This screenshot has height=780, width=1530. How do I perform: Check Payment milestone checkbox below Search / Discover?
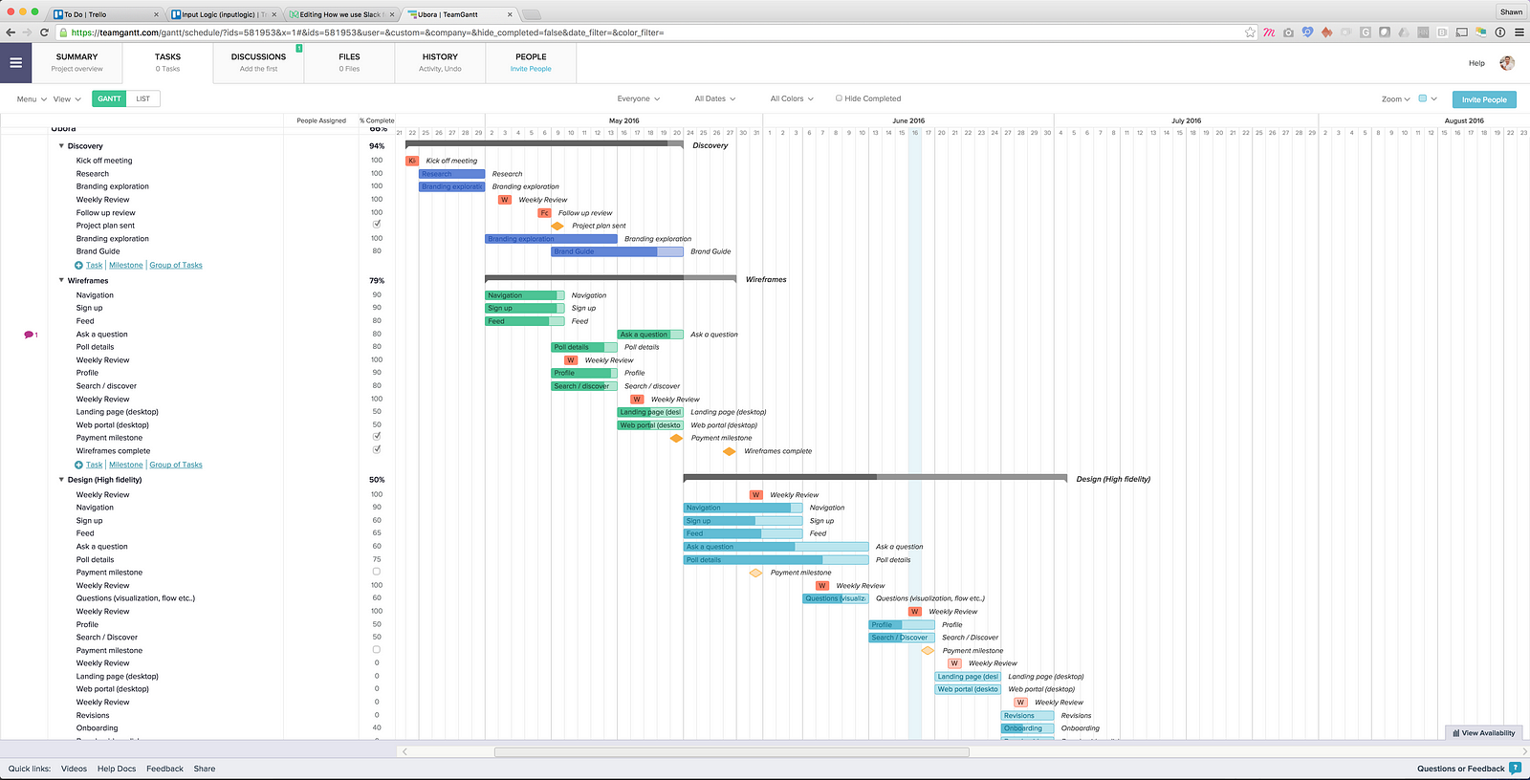[377, 649]
